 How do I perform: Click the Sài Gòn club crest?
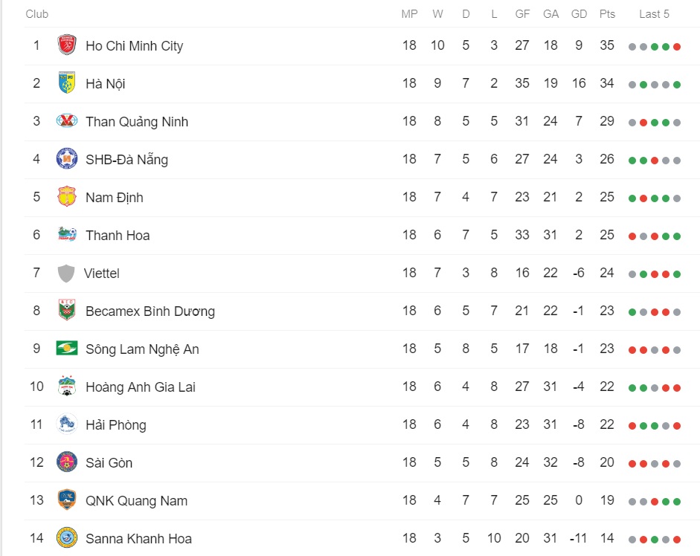pyautogui.click(x=66, y=462)
